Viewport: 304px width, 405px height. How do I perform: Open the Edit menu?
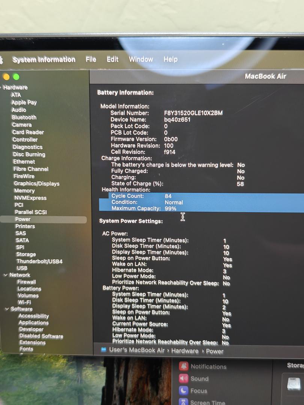click(x=113, y=59)
